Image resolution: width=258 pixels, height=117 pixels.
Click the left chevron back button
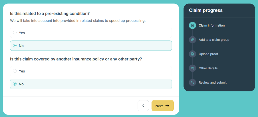point(143,106)
